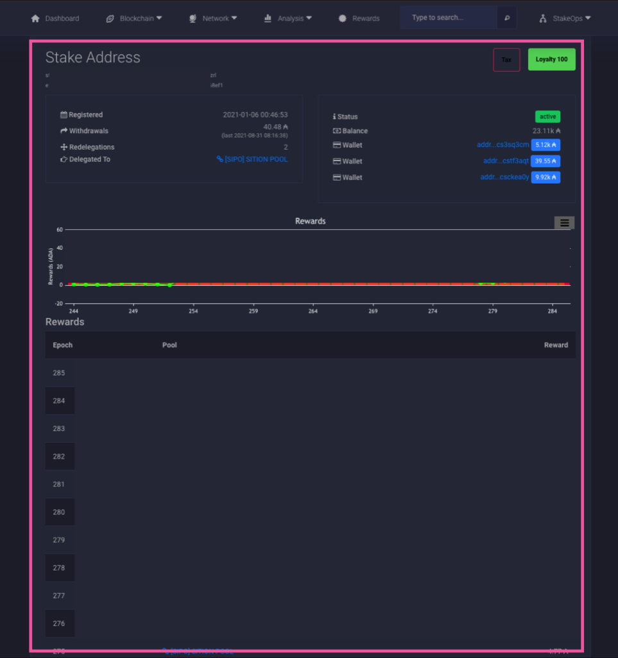Toggle the Tax button
The image size is (618, 658).
506,59
